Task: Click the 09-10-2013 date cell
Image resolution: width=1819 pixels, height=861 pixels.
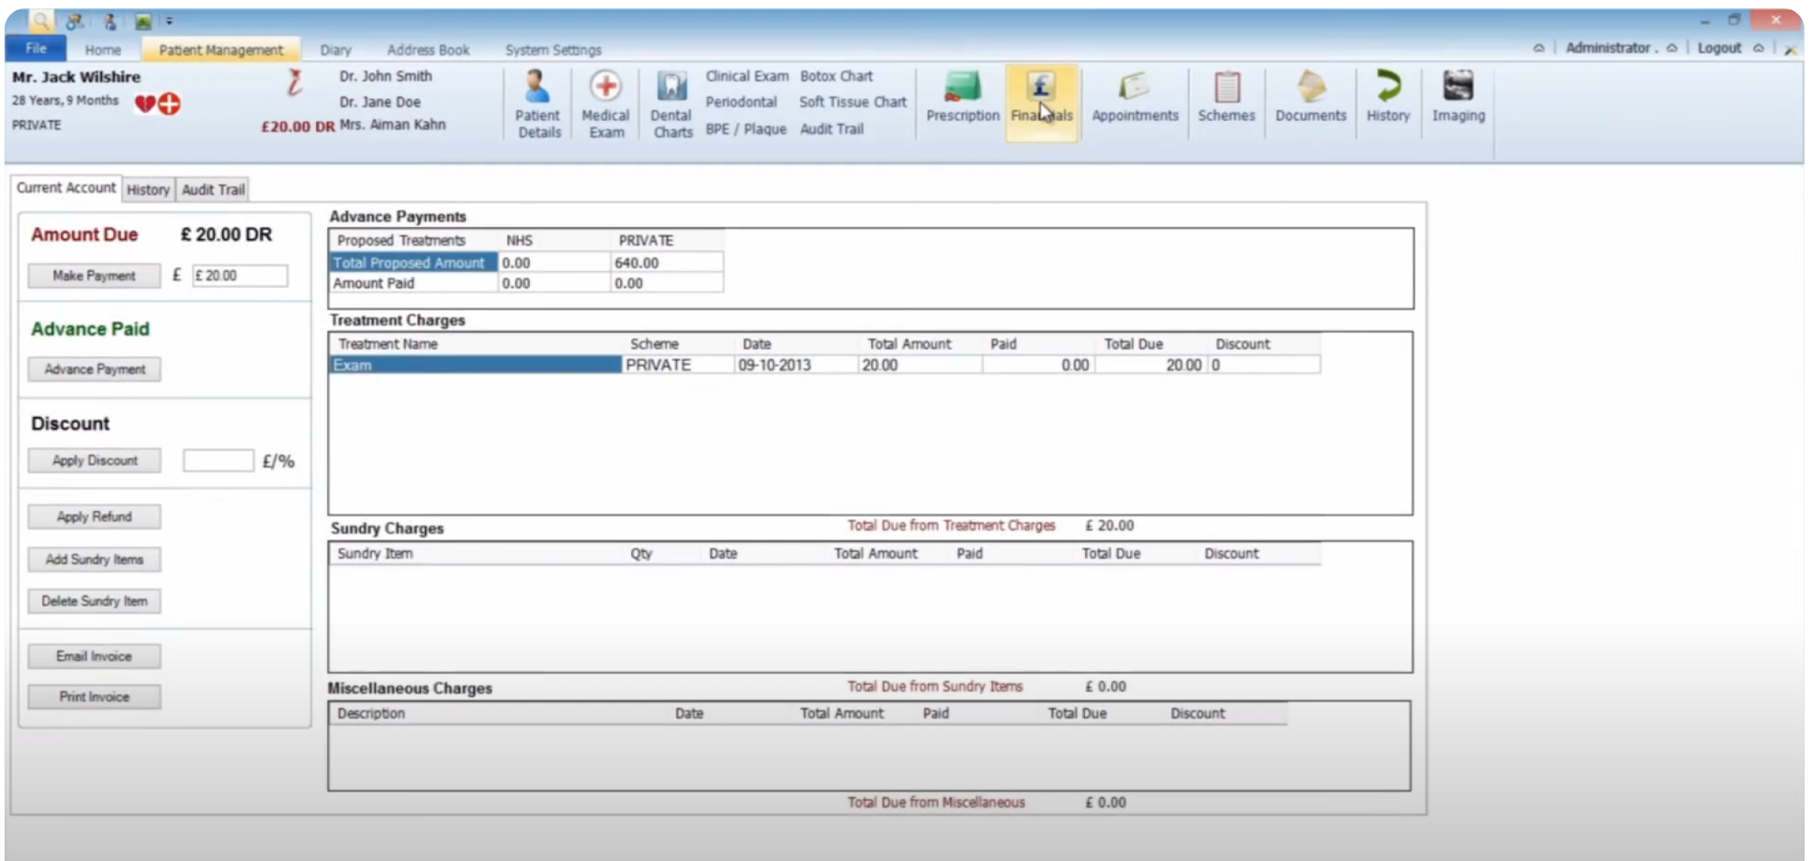Action: (x=796, y=365)
